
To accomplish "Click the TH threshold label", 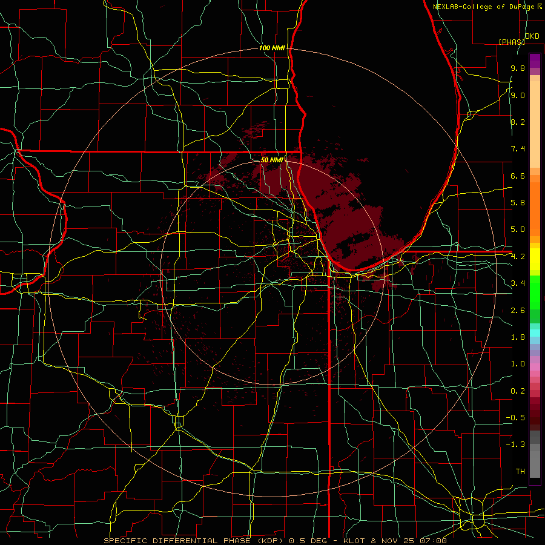I will pyautogui.click(x=520, y=471).
